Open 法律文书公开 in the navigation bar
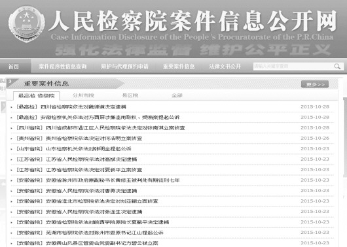347x247 pixels. (x=225, y=66)
